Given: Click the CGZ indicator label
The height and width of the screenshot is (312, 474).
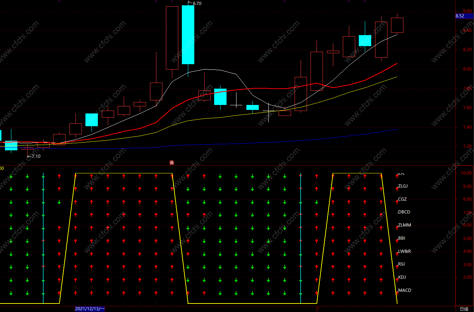Looking at the screenshot, I should click(402, 199).
